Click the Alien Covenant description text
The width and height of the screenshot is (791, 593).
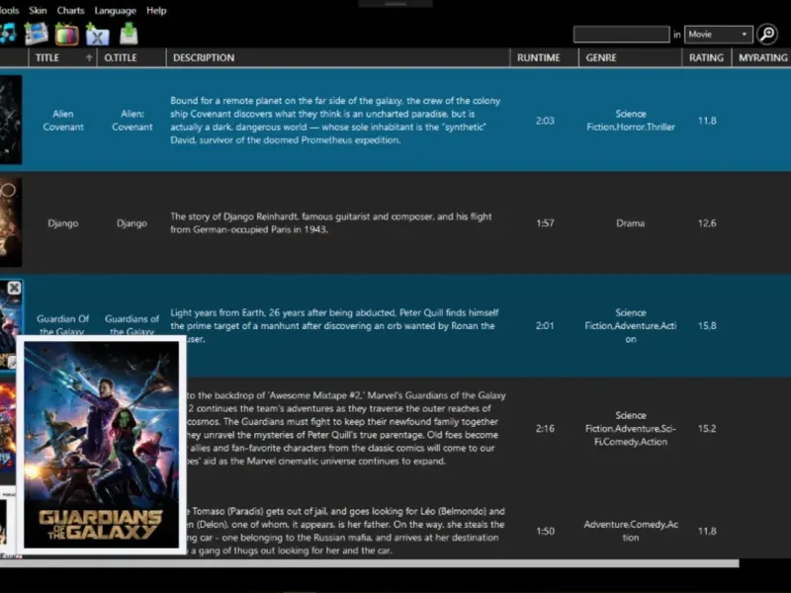(x=335, y=121)
